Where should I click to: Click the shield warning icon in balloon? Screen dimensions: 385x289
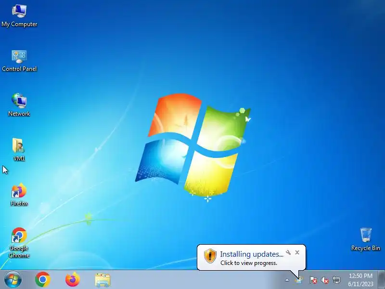pyautogui.click(x=210, y=256)
